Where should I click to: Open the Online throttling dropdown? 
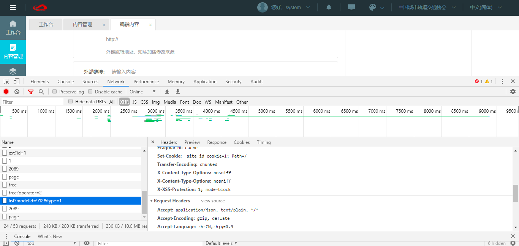click(x=142, y=91)
